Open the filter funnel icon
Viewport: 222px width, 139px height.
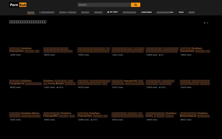[x=205, y=23]
